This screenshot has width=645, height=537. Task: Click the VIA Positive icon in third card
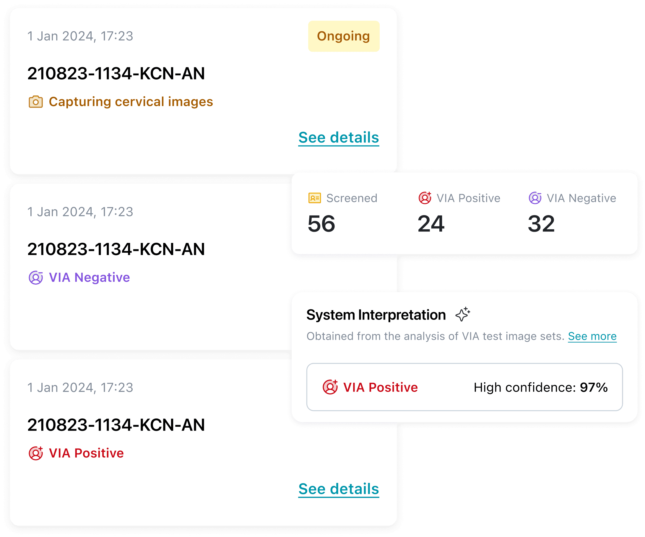(x=36, y=453)
